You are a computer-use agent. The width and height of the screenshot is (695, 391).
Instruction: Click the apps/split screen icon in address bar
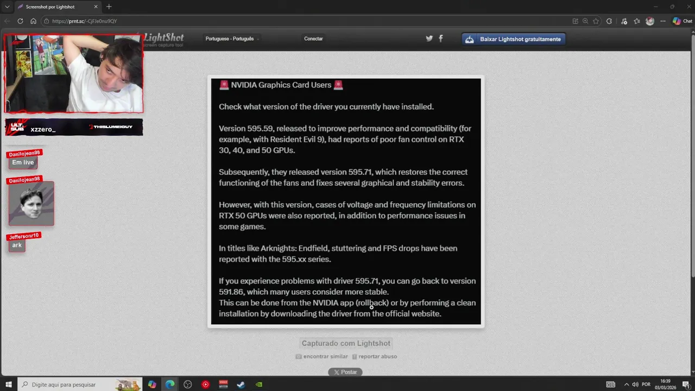point(576,21)
